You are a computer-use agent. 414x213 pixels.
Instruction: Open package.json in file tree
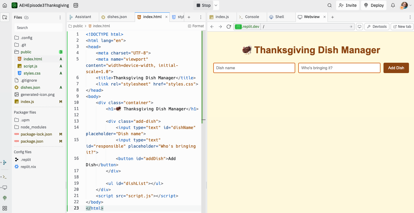pos(32,141)
